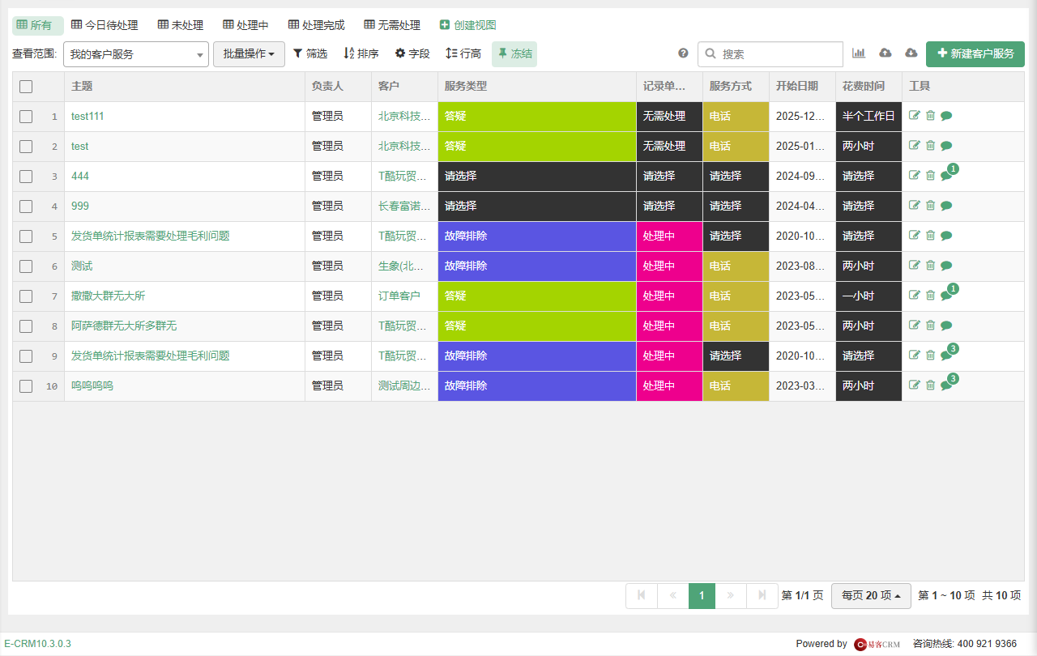Open the 每页 20 项 page-size dropdown
The image size is (1037, 656).
(871, 596)
